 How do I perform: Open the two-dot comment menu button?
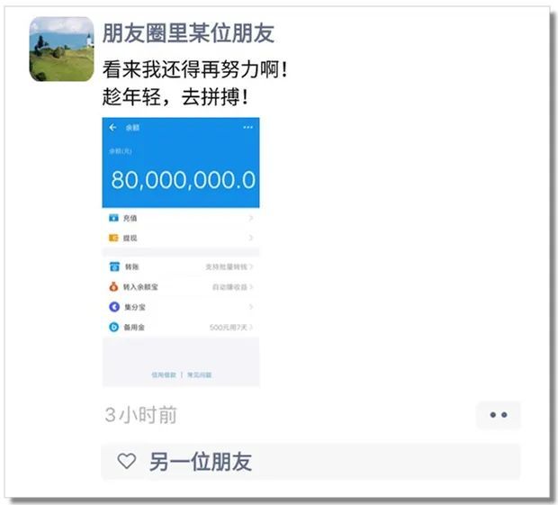coord(499,415)
